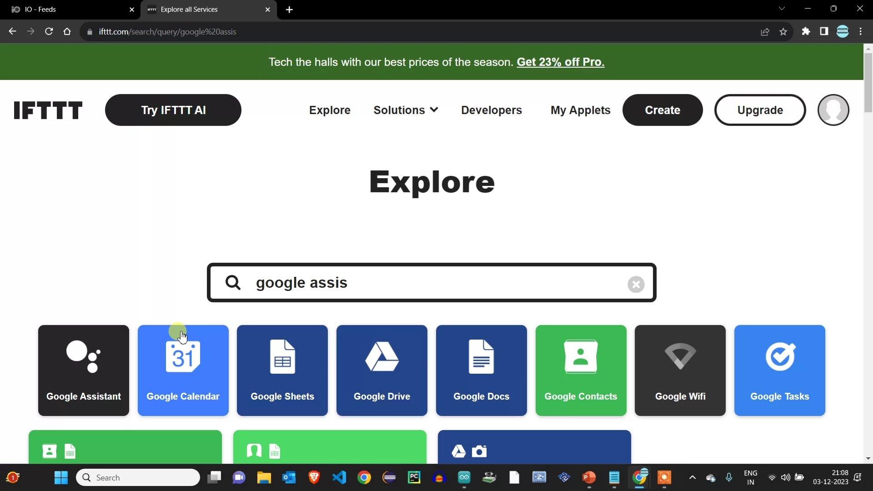This screenshot has height=491, width=873.
Task: Open the volume control in system tray
Action: pyautogui.click(x=786, y=477)
